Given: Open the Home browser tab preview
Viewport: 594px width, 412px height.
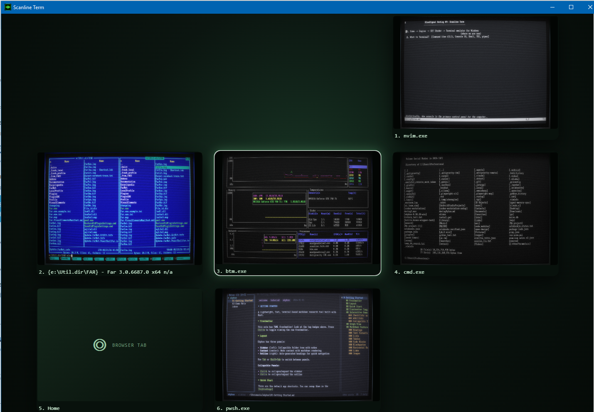Looking at the screenshot, I should (120, 345).
